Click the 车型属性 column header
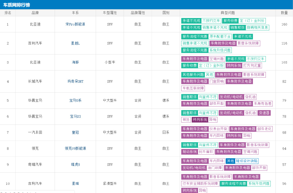This screenshot has width=293, height=193. pos(110,13)
